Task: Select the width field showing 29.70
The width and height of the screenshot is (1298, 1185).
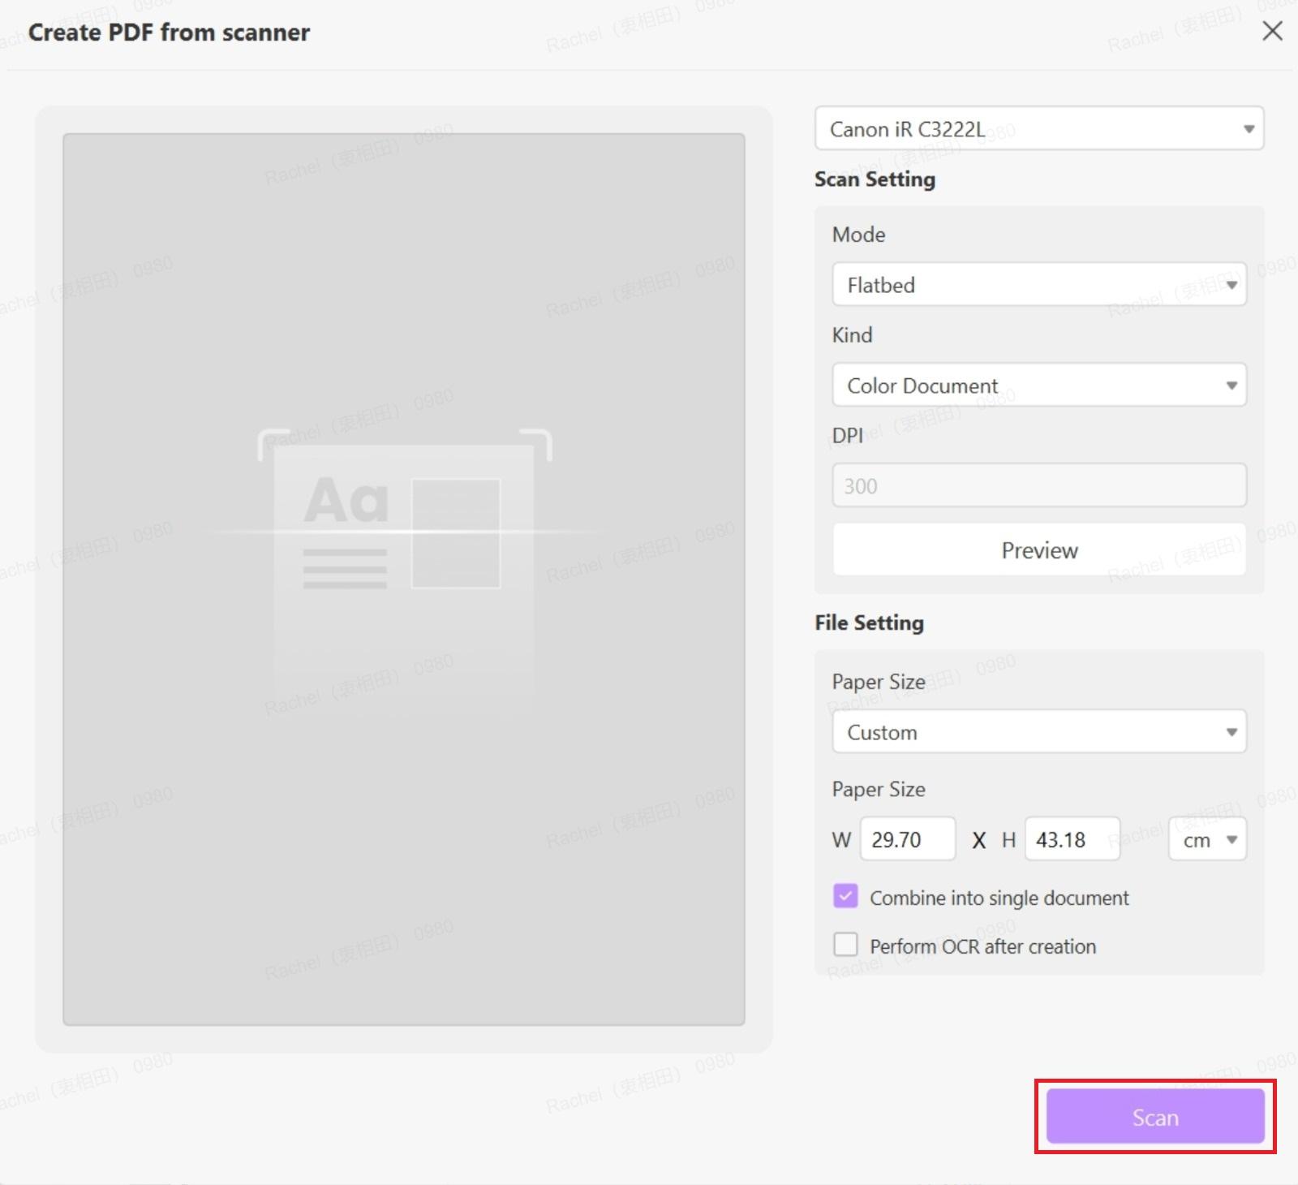Action: tap(907, 839)
